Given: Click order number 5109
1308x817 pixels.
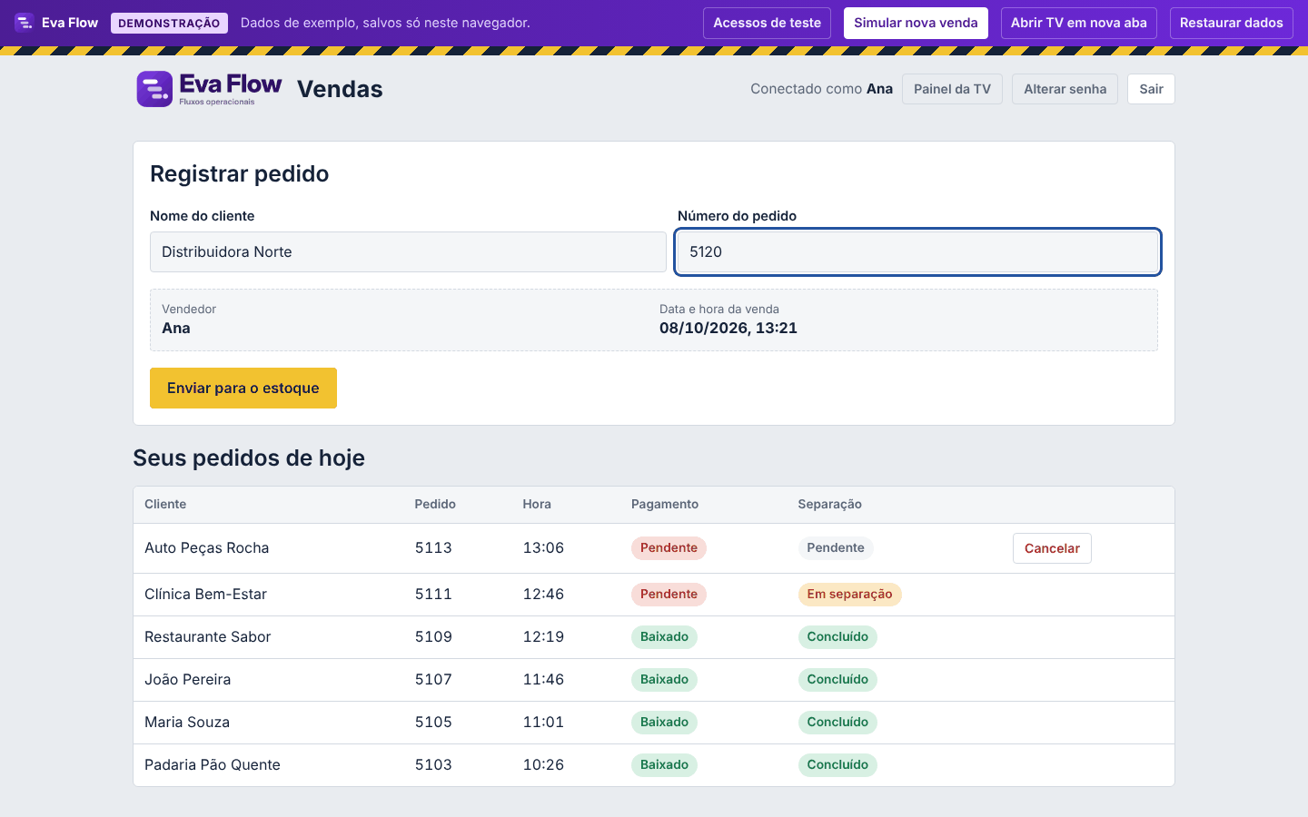Looking at the screenshot, I should click(x=433, y=637).
